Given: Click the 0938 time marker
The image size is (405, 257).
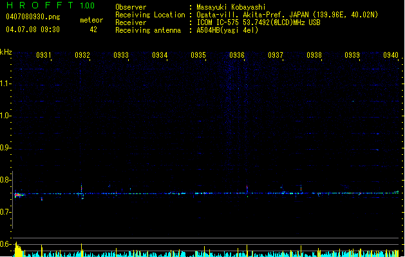Looking at the screenshot, I should (314, 55).
